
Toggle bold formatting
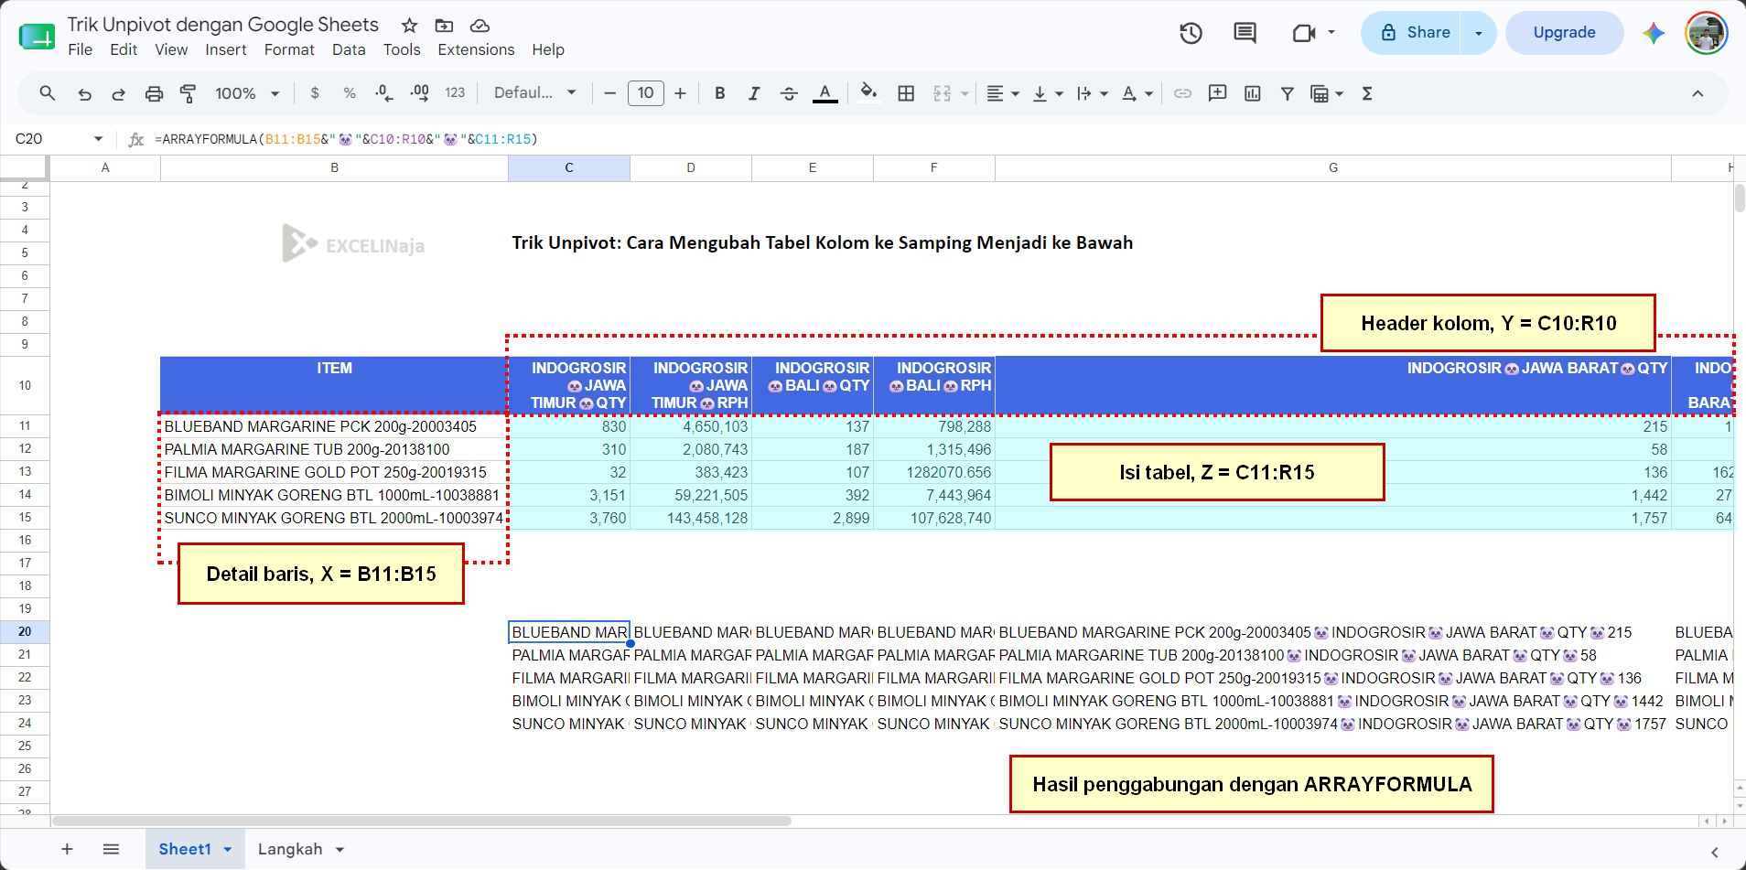pyautogui.click(x=720, y=93)
